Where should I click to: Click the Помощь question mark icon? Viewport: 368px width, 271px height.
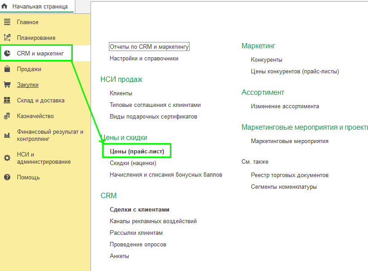(x=7, y=177)
